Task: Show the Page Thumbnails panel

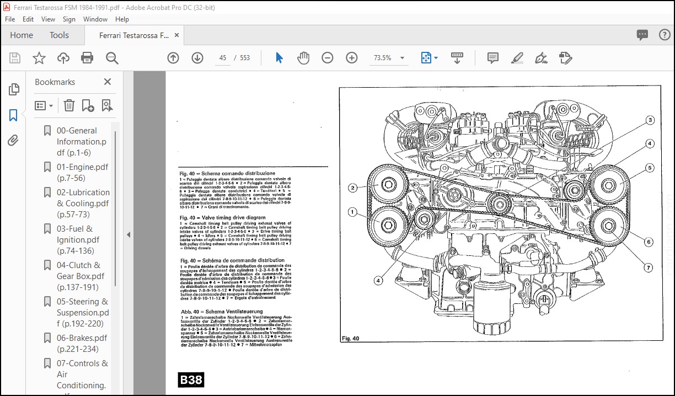Action: point(14,89)
